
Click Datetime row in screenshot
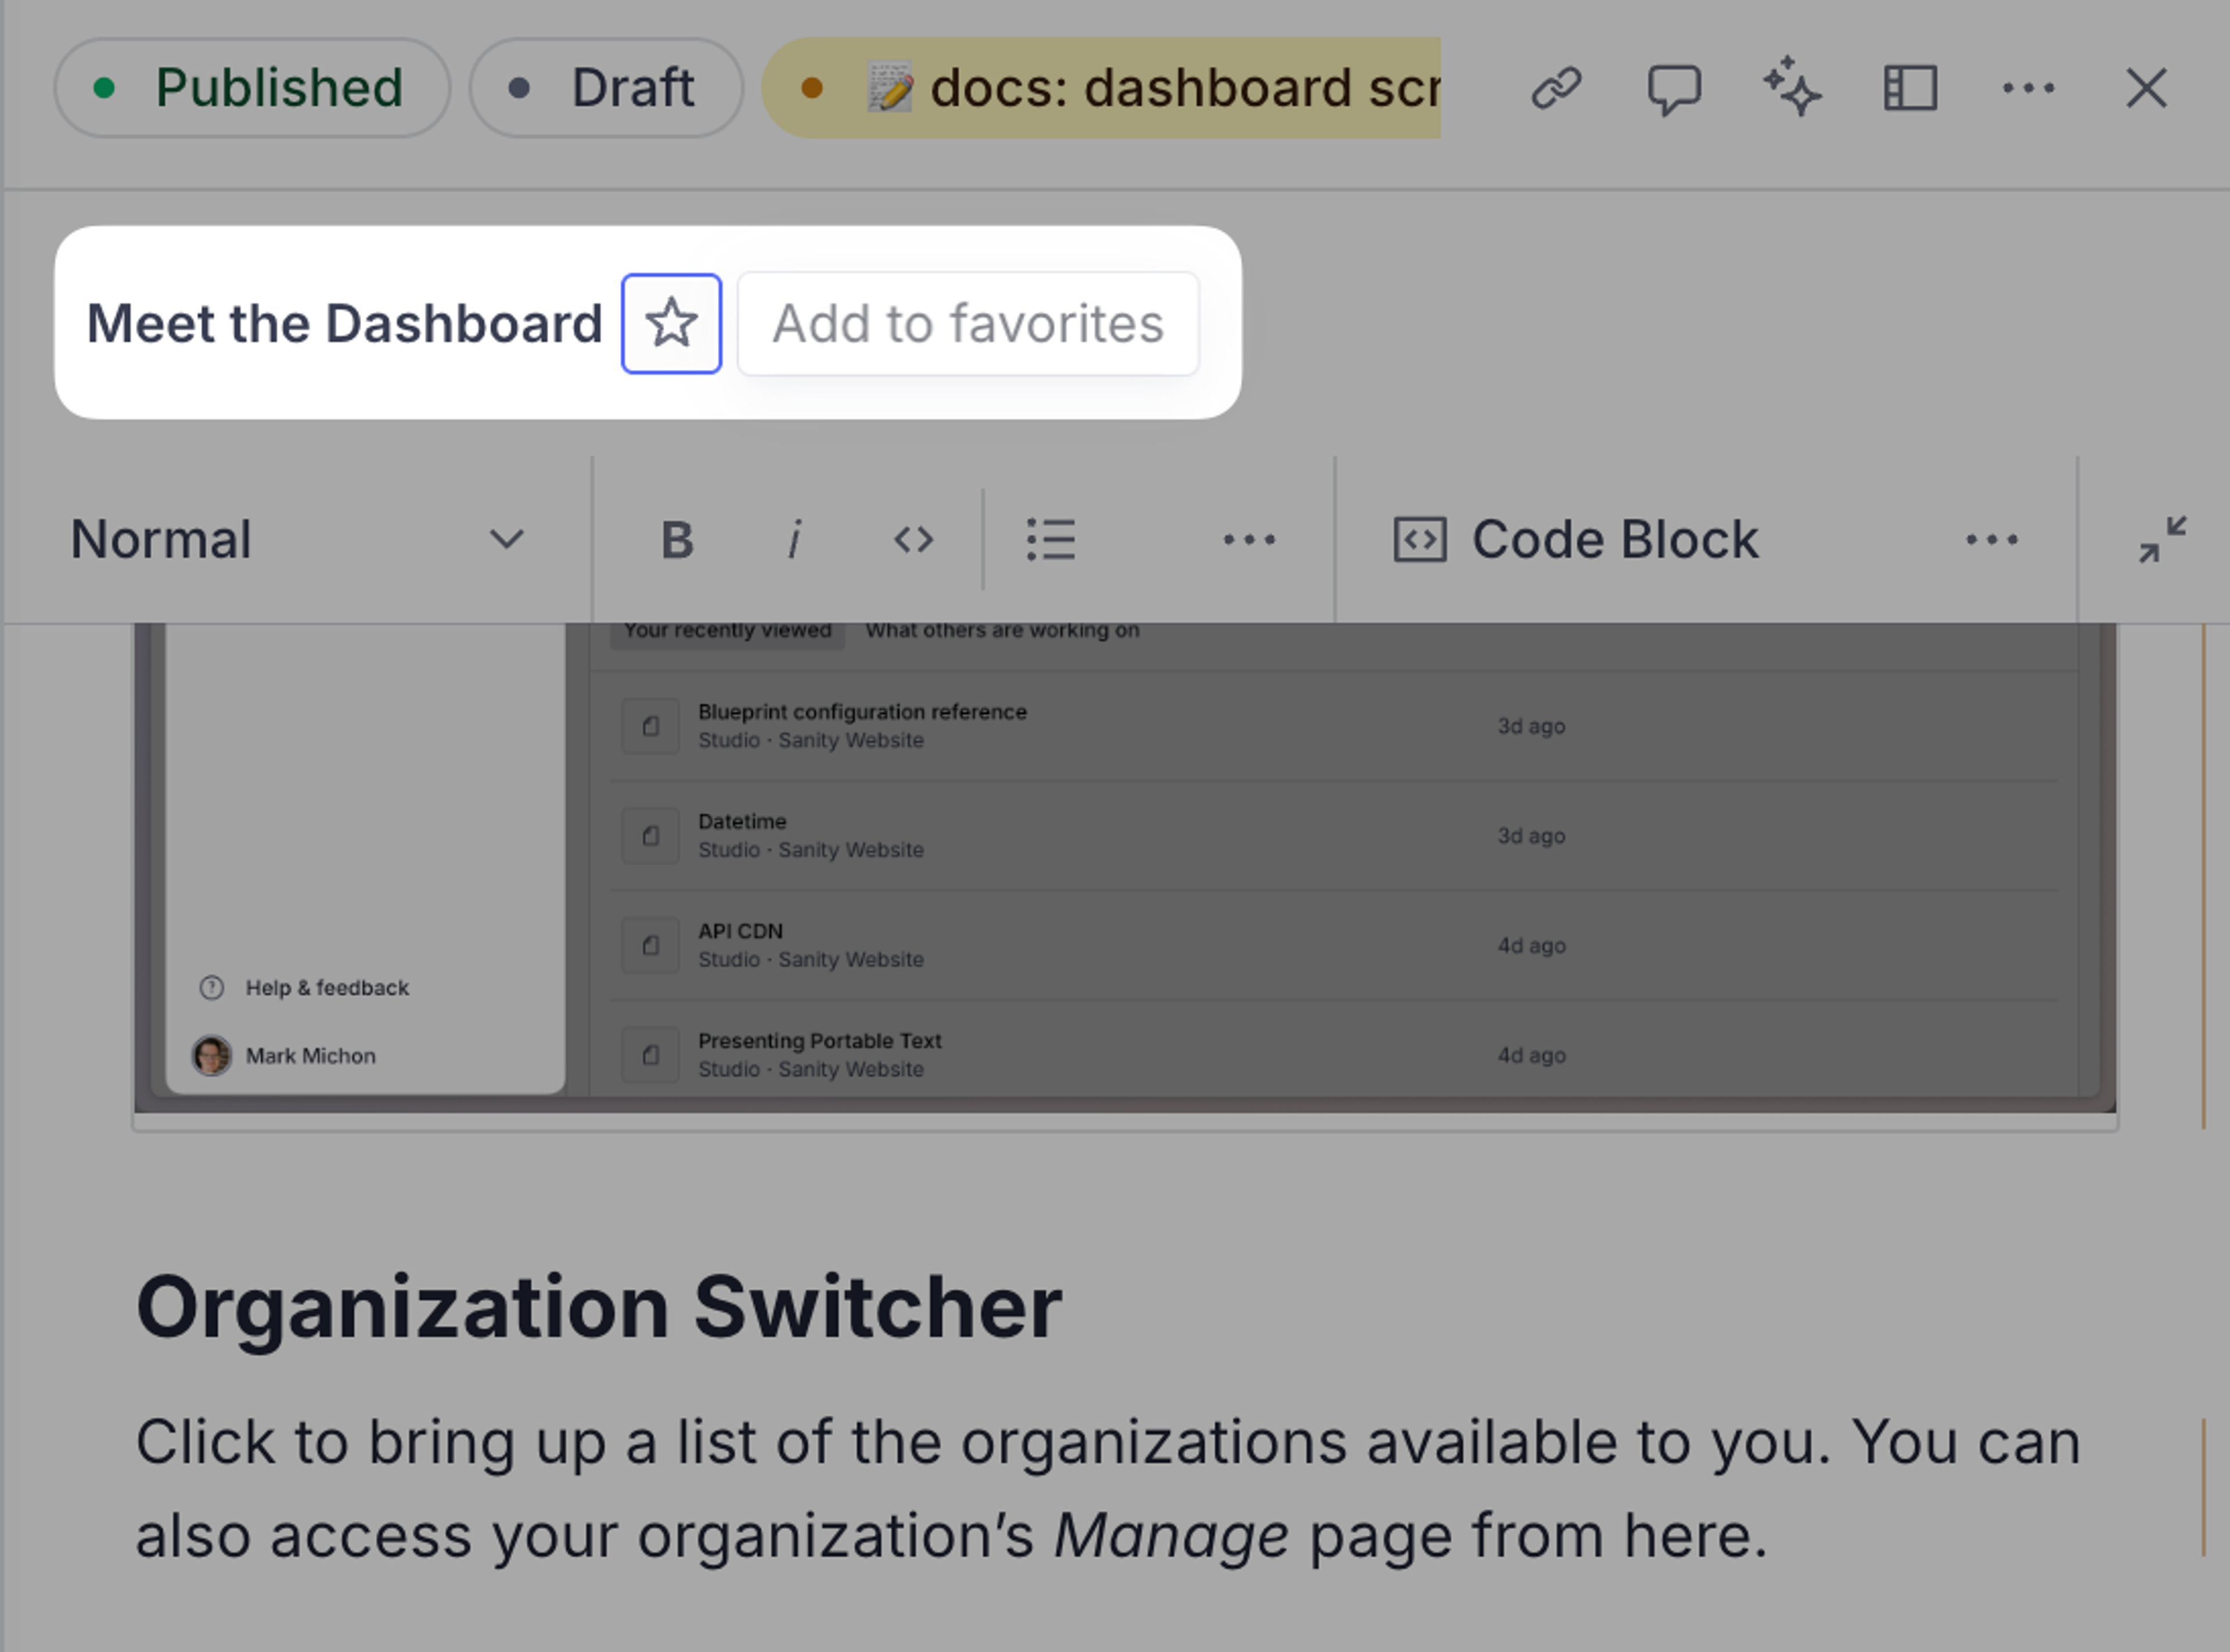1334,835
